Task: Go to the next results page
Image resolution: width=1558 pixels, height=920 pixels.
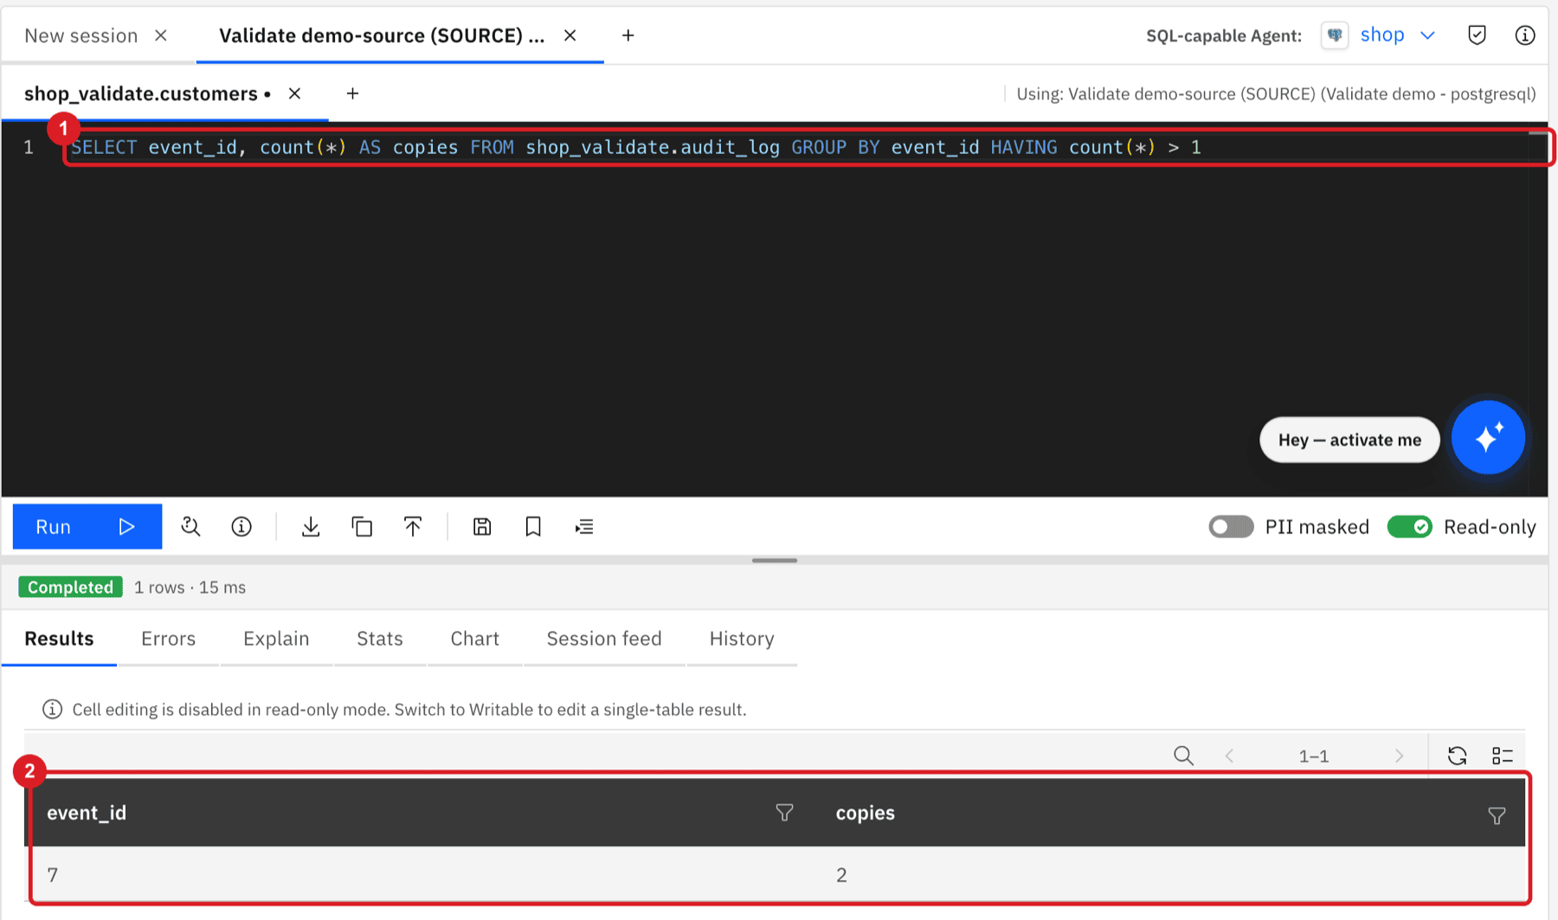Action: coord(1399,756)
